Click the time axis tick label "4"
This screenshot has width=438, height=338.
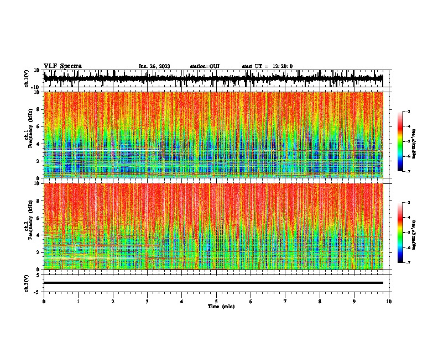coord(181,302)
